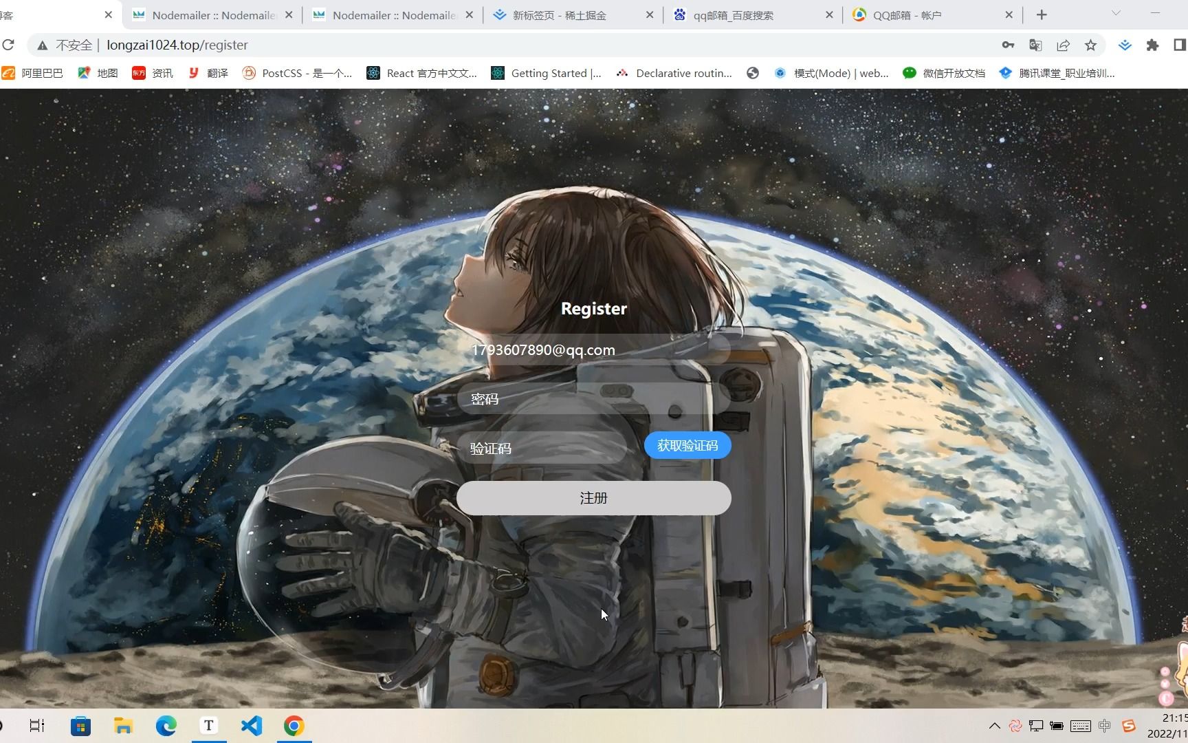1188x743 pixels.
Task: Click the email field containing 1793607890@qq.com
Action: point(594,350)
